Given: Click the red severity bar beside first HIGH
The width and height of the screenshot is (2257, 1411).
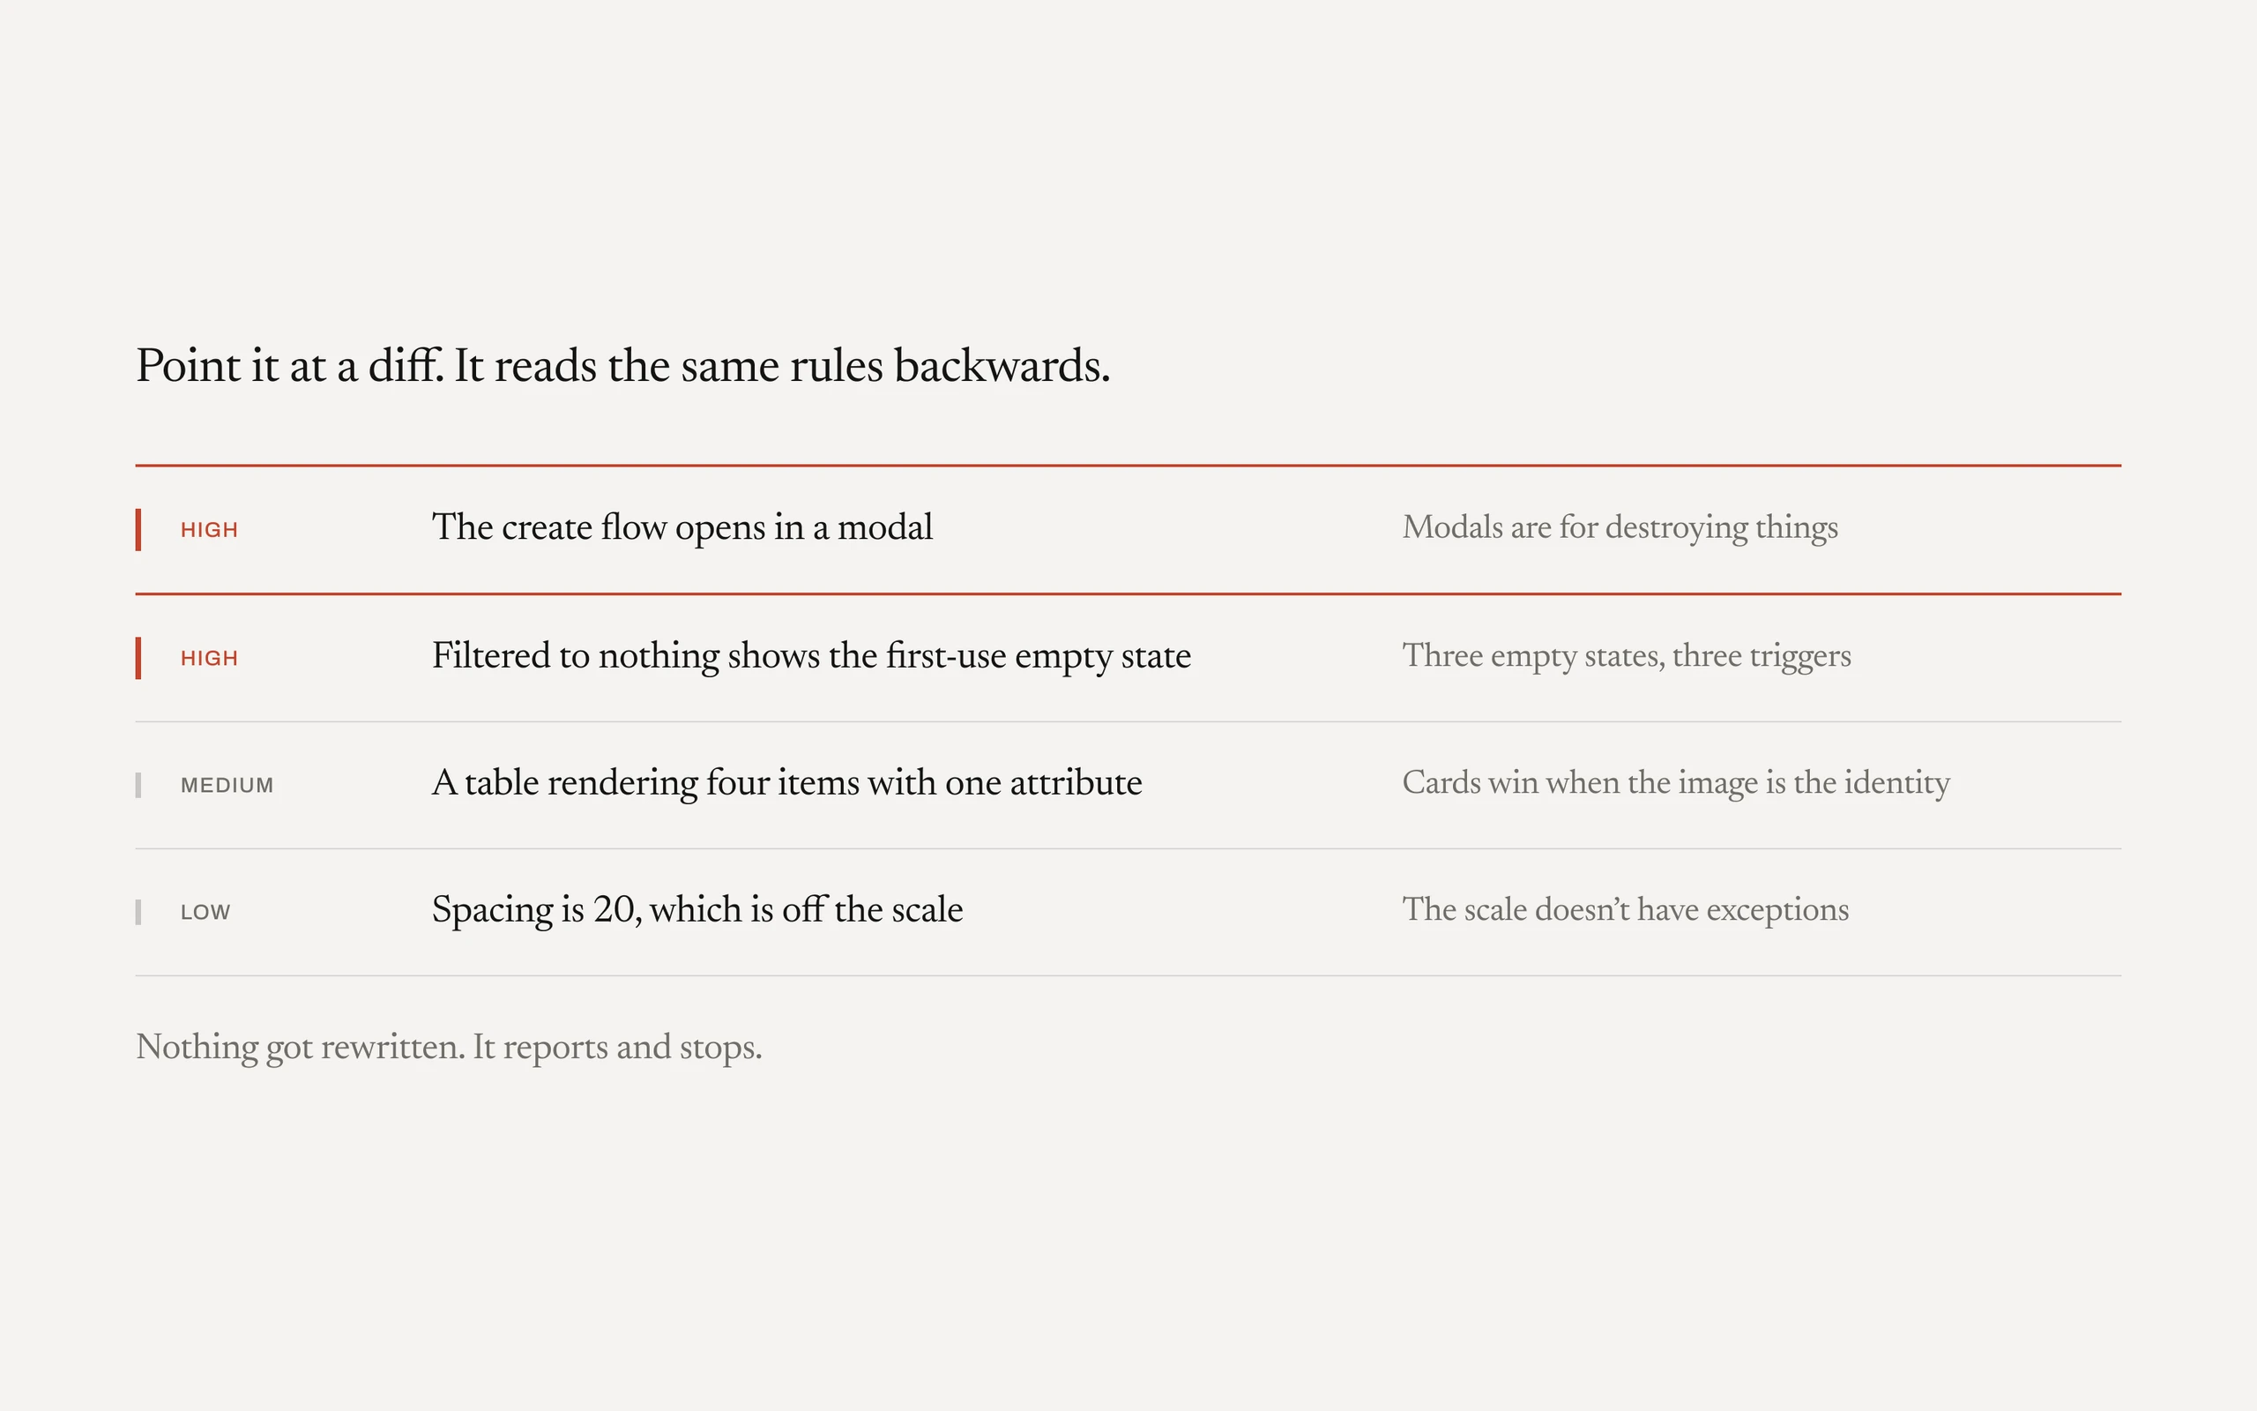Looking at the screenshot, I should [138, 529].
